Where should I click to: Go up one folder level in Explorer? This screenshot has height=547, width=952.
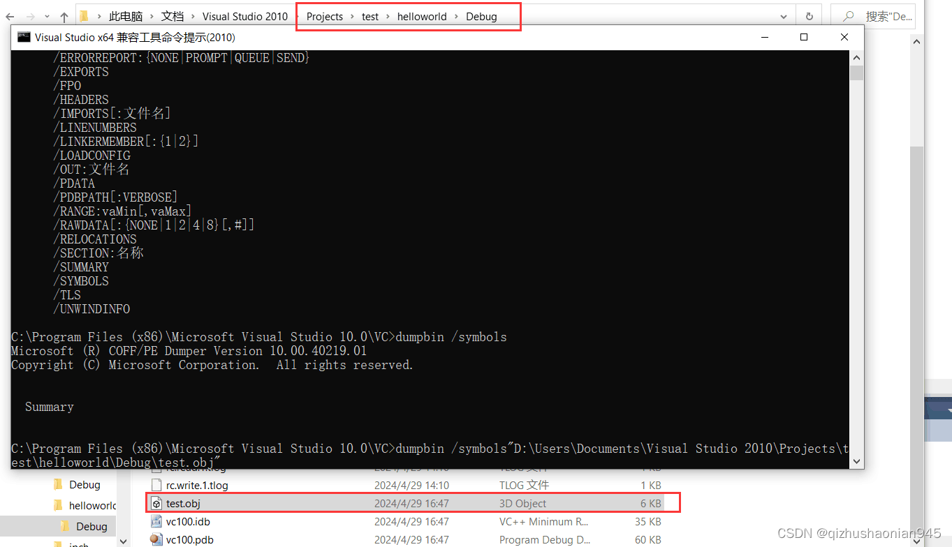(64, 16)
